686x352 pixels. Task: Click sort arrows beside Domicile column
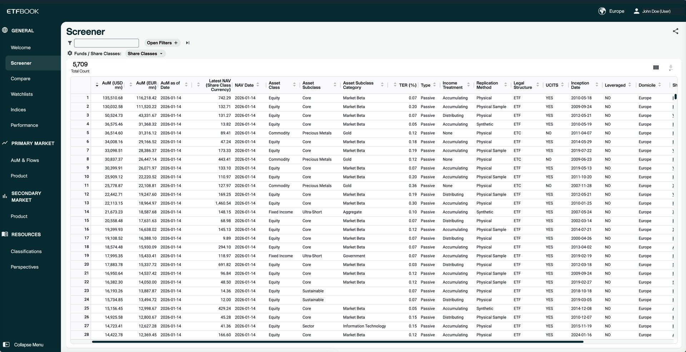click(660, 85)
